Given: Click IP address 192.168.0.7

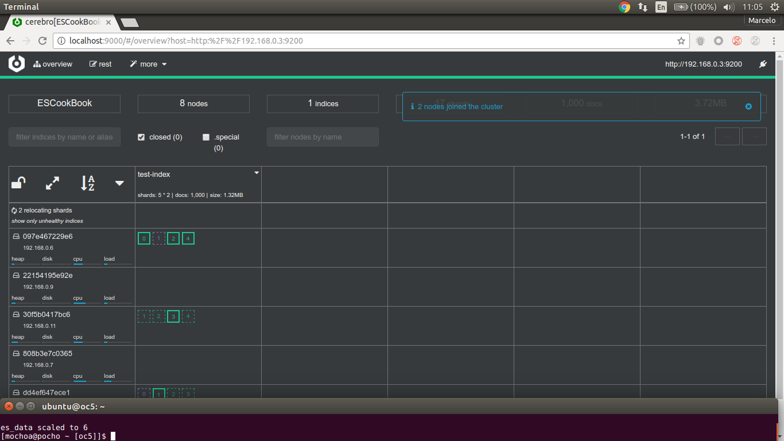Looking at the screenshot, I should point(38,365).
